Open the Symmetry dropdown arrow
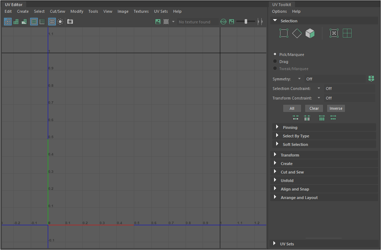Image resolution: width=381 pixels, height=250 pixels. pyautogui.click(x=299, y=79)
